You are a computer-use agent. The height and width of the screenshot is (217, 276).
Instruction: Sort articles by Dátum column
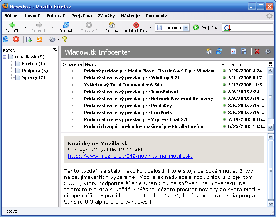[247, 64]
